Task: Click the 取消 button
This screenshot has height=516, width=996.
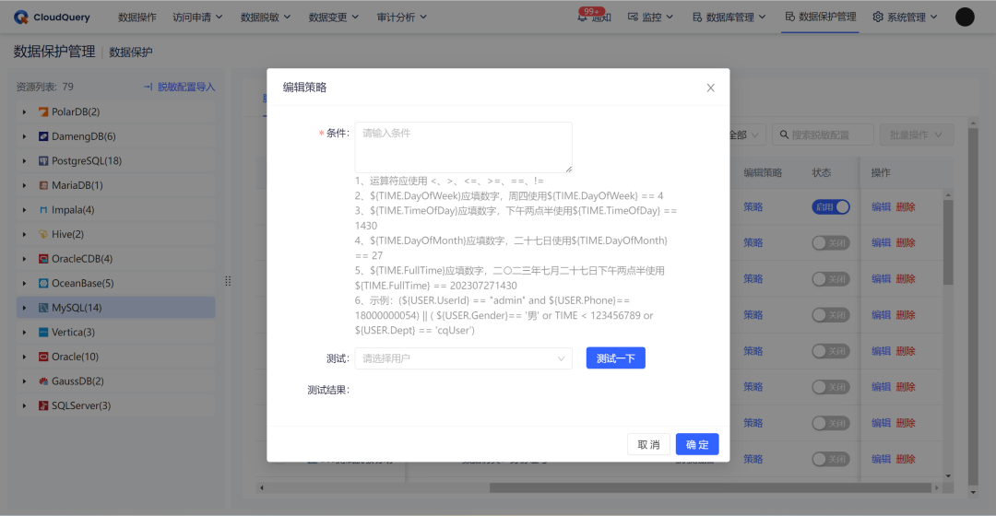Action: [x=648, y=444]
